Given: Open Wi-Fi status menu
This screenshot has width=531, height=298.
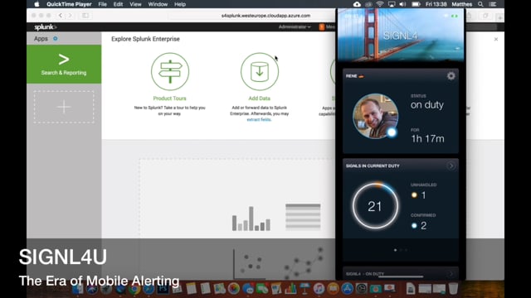Looking at the screenshot, I should pyautogui.click(x=380, y=4).
